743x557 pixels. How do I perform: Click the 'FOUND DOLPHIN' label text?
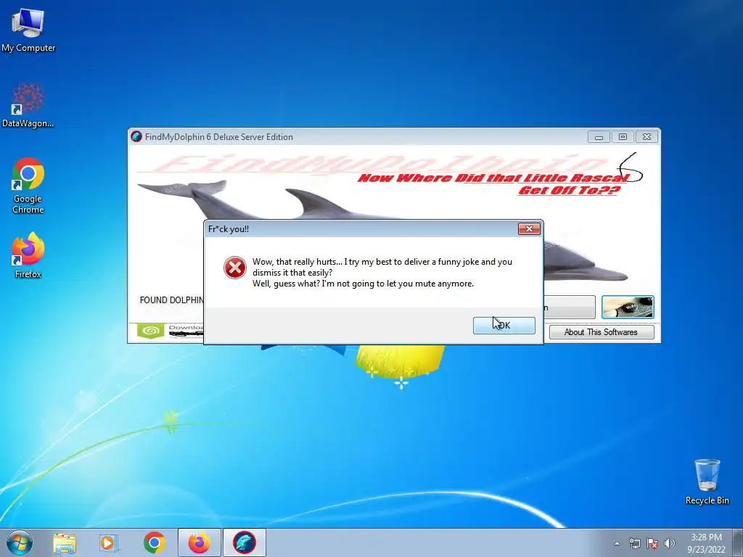pyautogui.click(x=171, y=300)
